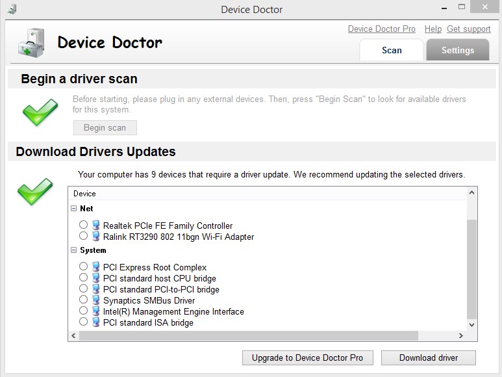Switch to the Scan tab

pos(392,50)
